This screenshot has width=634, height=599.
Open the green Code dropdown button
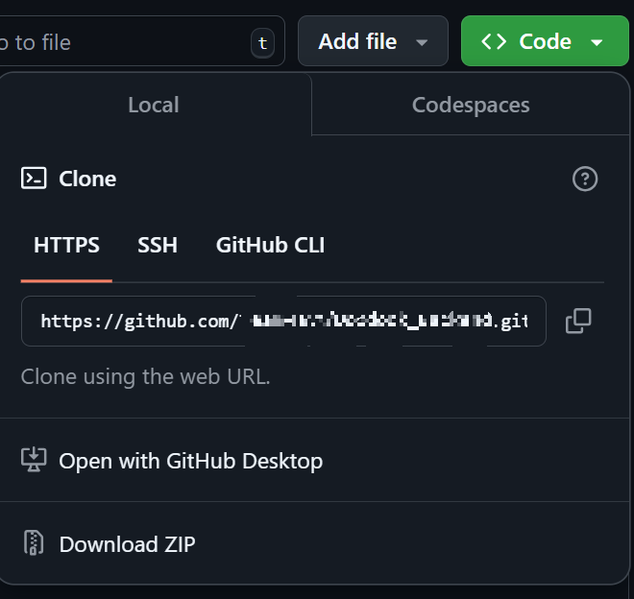[545, 41]
